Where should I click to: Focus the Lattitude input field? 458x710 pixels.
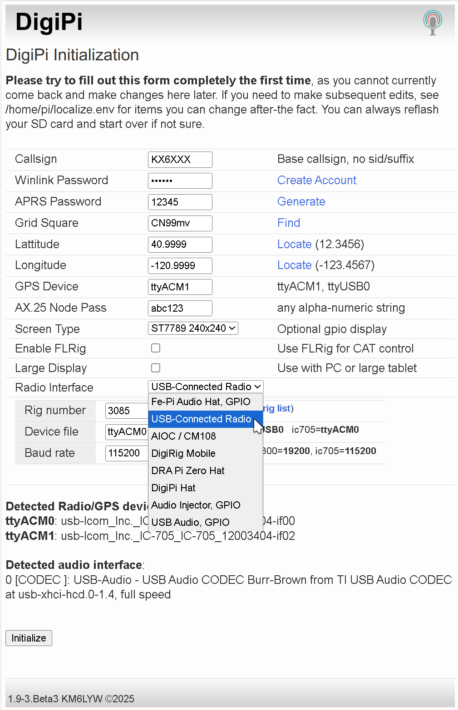(180, 245)
